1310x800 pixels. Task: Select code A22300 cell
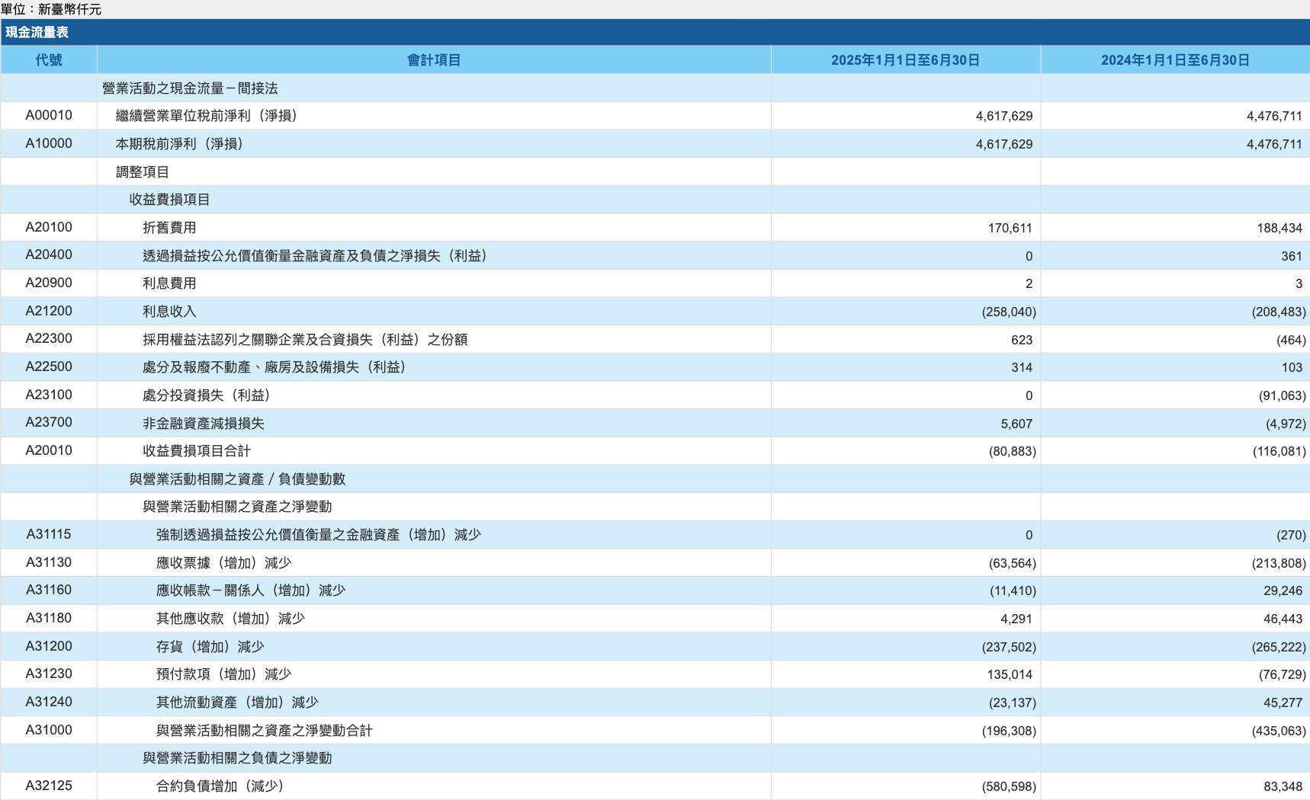(x=49, y=339)
